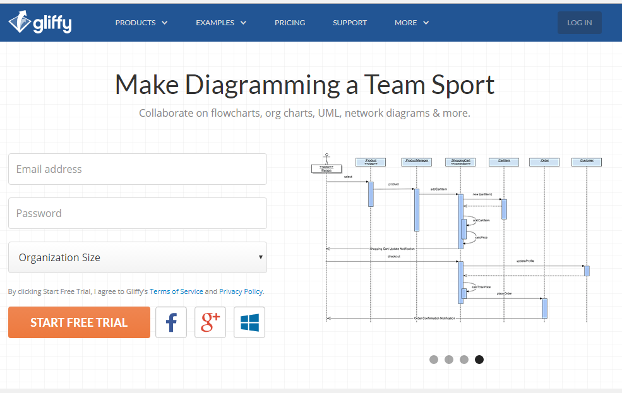Open the Privacy Policy link
Screen dimensions: 622x393
point(241,291)
